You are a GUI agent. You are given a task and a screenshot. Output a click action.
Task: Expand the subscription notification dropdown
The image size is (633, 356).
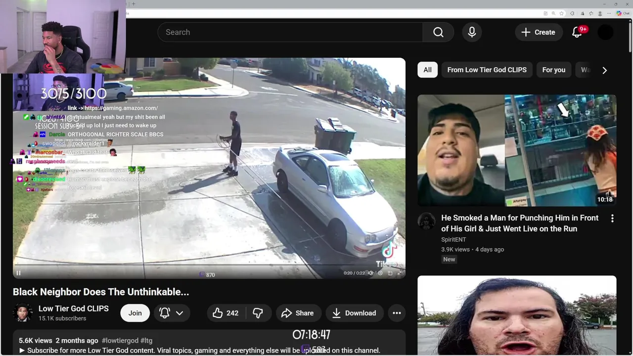(x=172, y=313)
